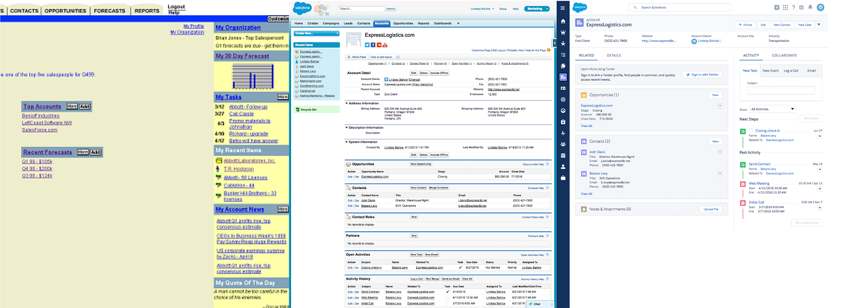Click Sign in with Twitter button
This screenshot has height=308, width=849.
point(702,75)
